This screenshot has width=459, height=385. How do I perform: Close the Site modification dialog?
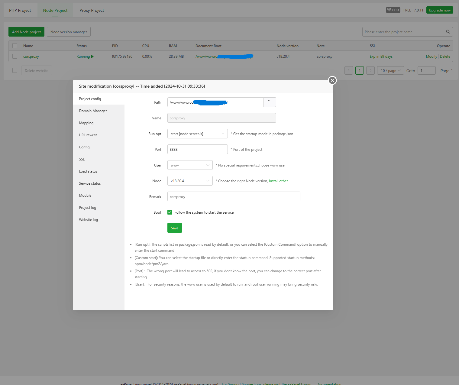pyautogui.click(x=332, y=80)
